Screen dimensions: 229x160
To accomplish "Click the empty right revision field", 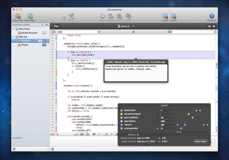I will point(192,32).
